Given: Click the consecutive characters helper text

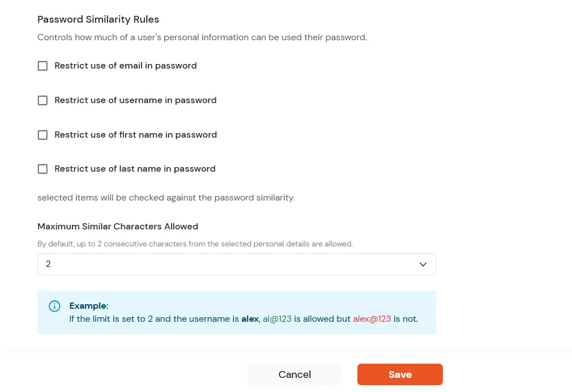Looking at the screenshot, I should pyautogui.click(x=195, y=244).
